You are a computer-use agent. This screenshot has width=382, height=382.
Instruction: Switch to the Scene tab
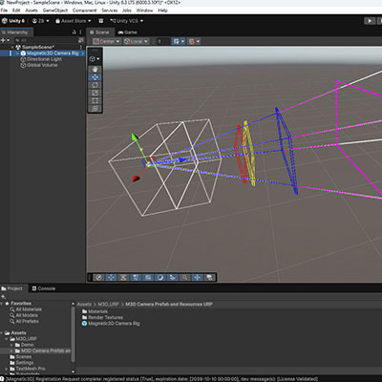click(99, 32)
